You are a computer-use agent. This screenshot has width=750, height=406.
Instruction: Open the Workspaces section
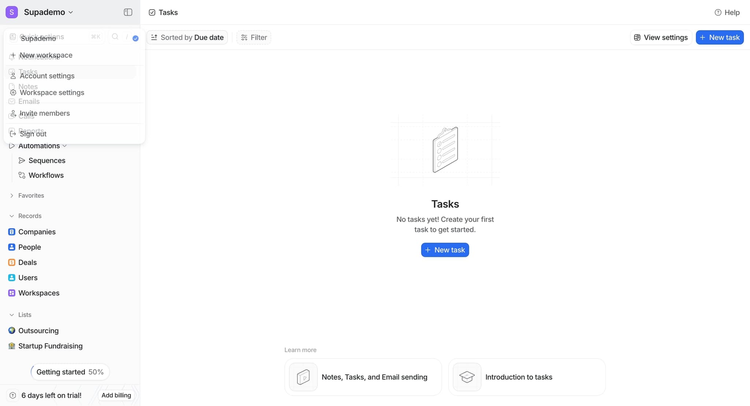38,293
